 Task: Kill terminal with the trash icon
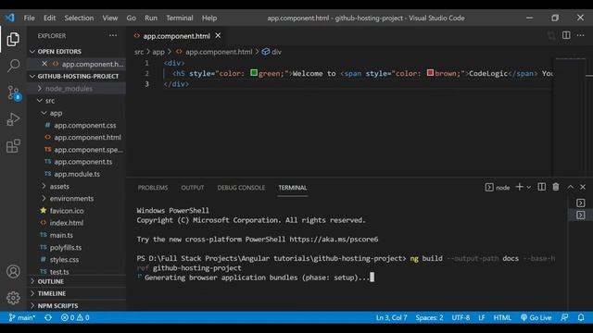click(x=556, y=187)
